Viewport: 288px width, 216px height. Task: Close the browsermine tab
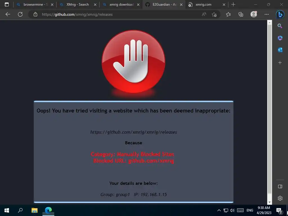click(52, 5)
